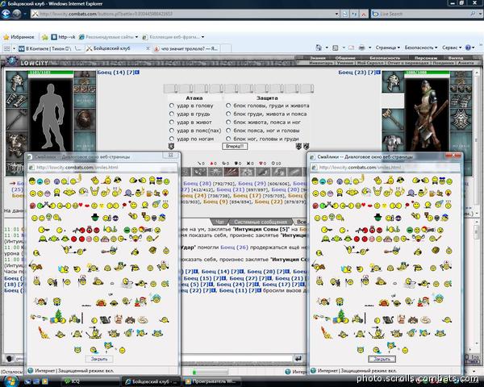Viewport: 484px width, 387px height.
Task: Select defense блок пояса, ног и головы
Action: 228,131
